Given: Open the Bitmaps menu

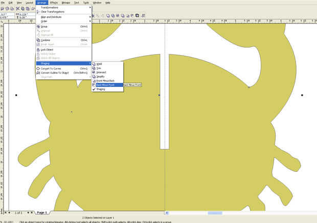Looking at the screenshot, I should point(66,3).
